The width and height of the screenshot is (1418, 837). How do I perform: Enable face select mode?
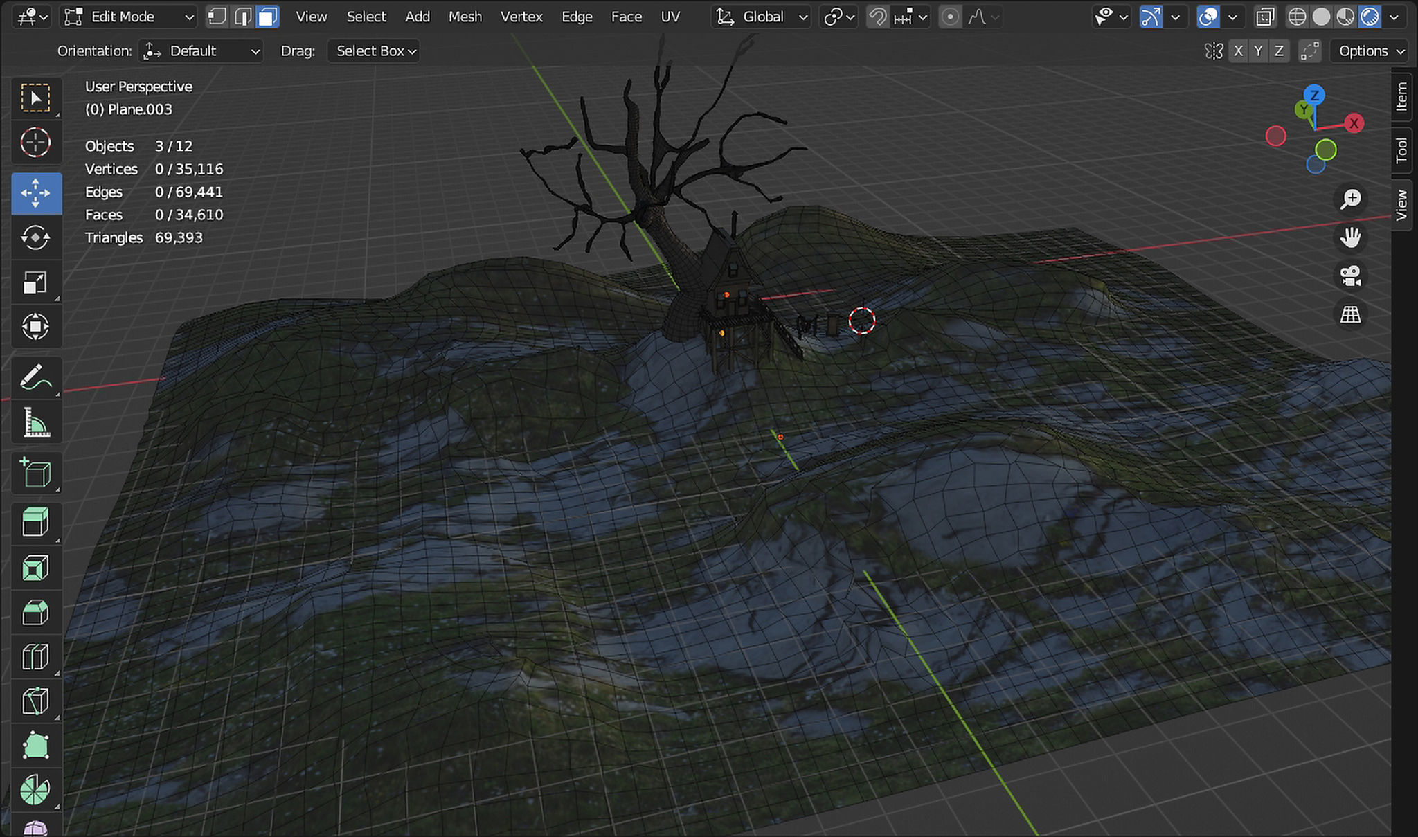267,17
